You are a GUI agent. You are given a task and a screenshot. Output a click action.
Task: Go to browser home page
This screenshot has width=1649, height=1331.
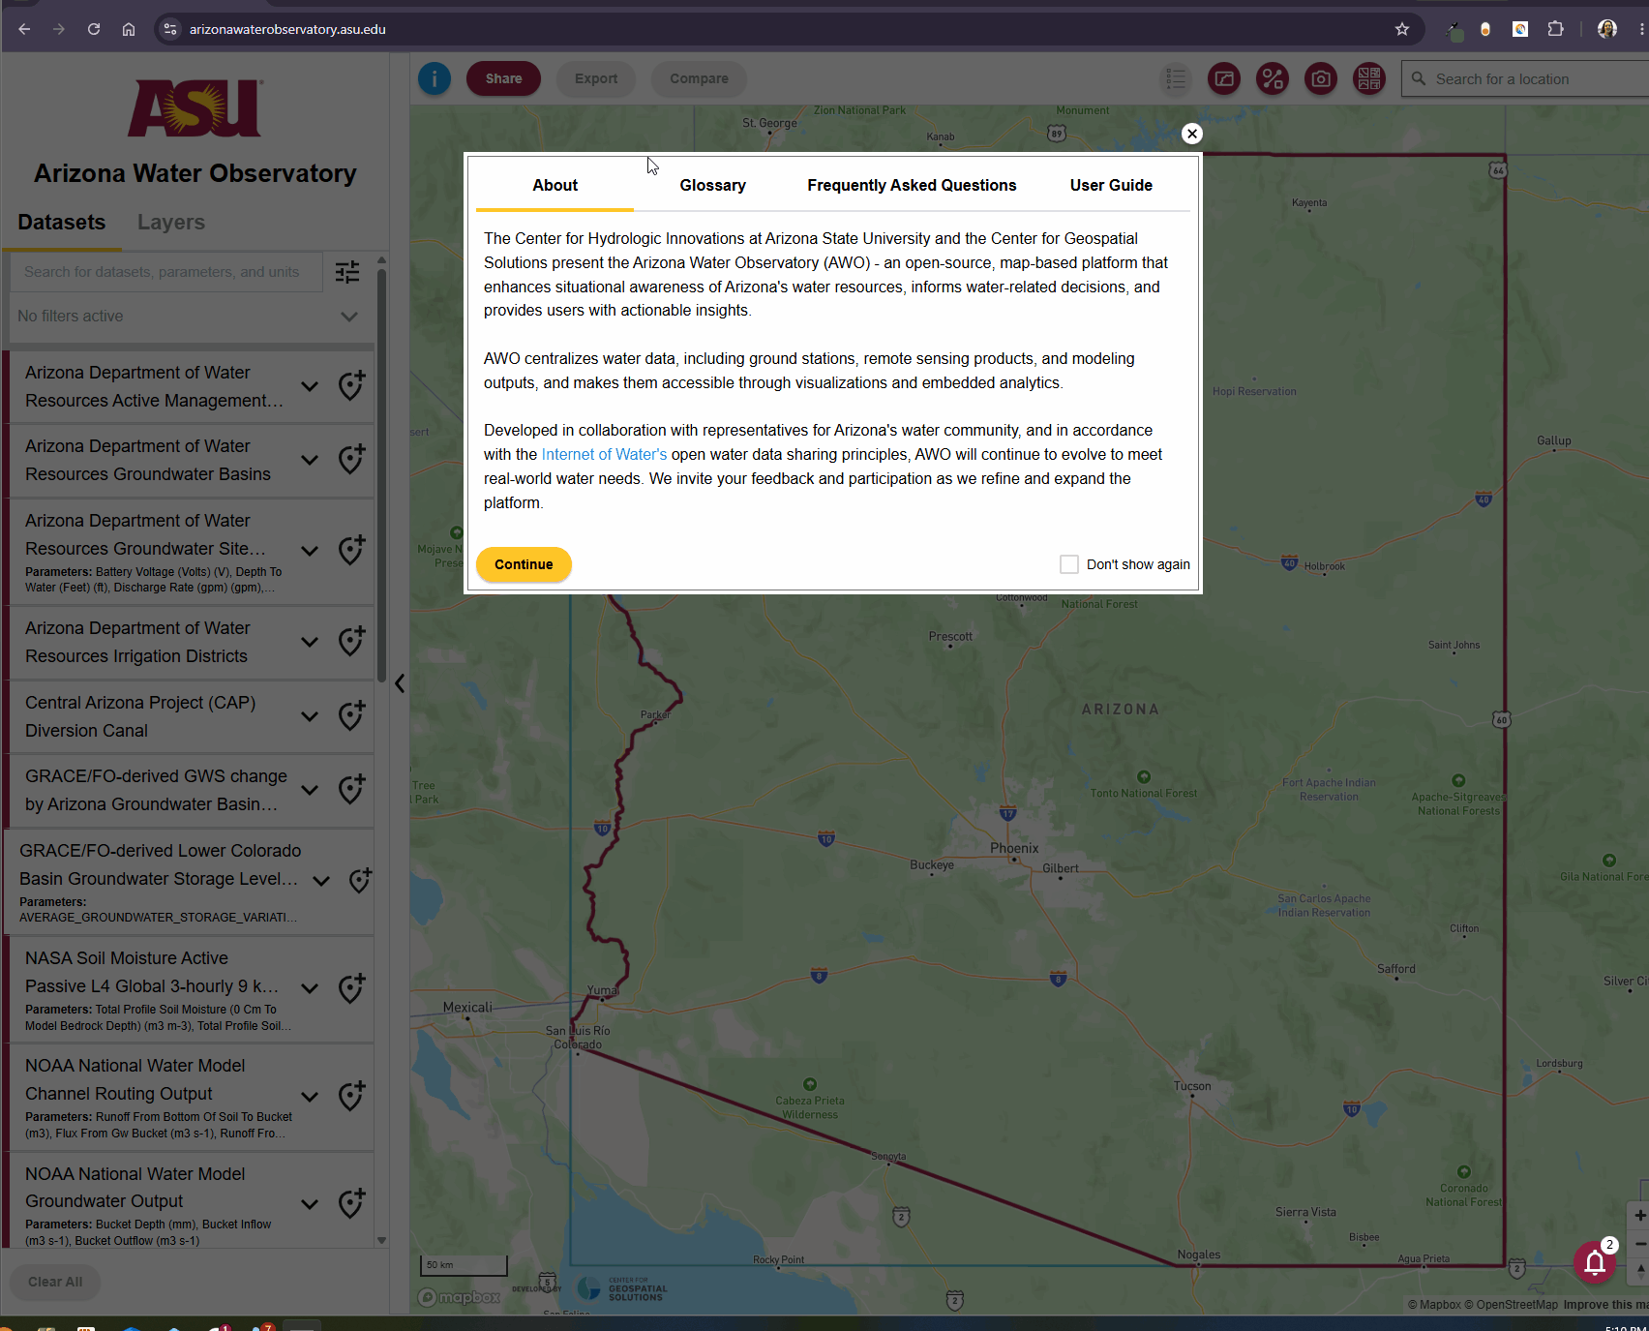click(x=129, y=29)
